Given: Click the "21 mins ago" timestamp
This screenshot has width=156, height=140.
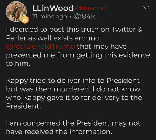Looking at the screenshot, I should tap(50, 17).
